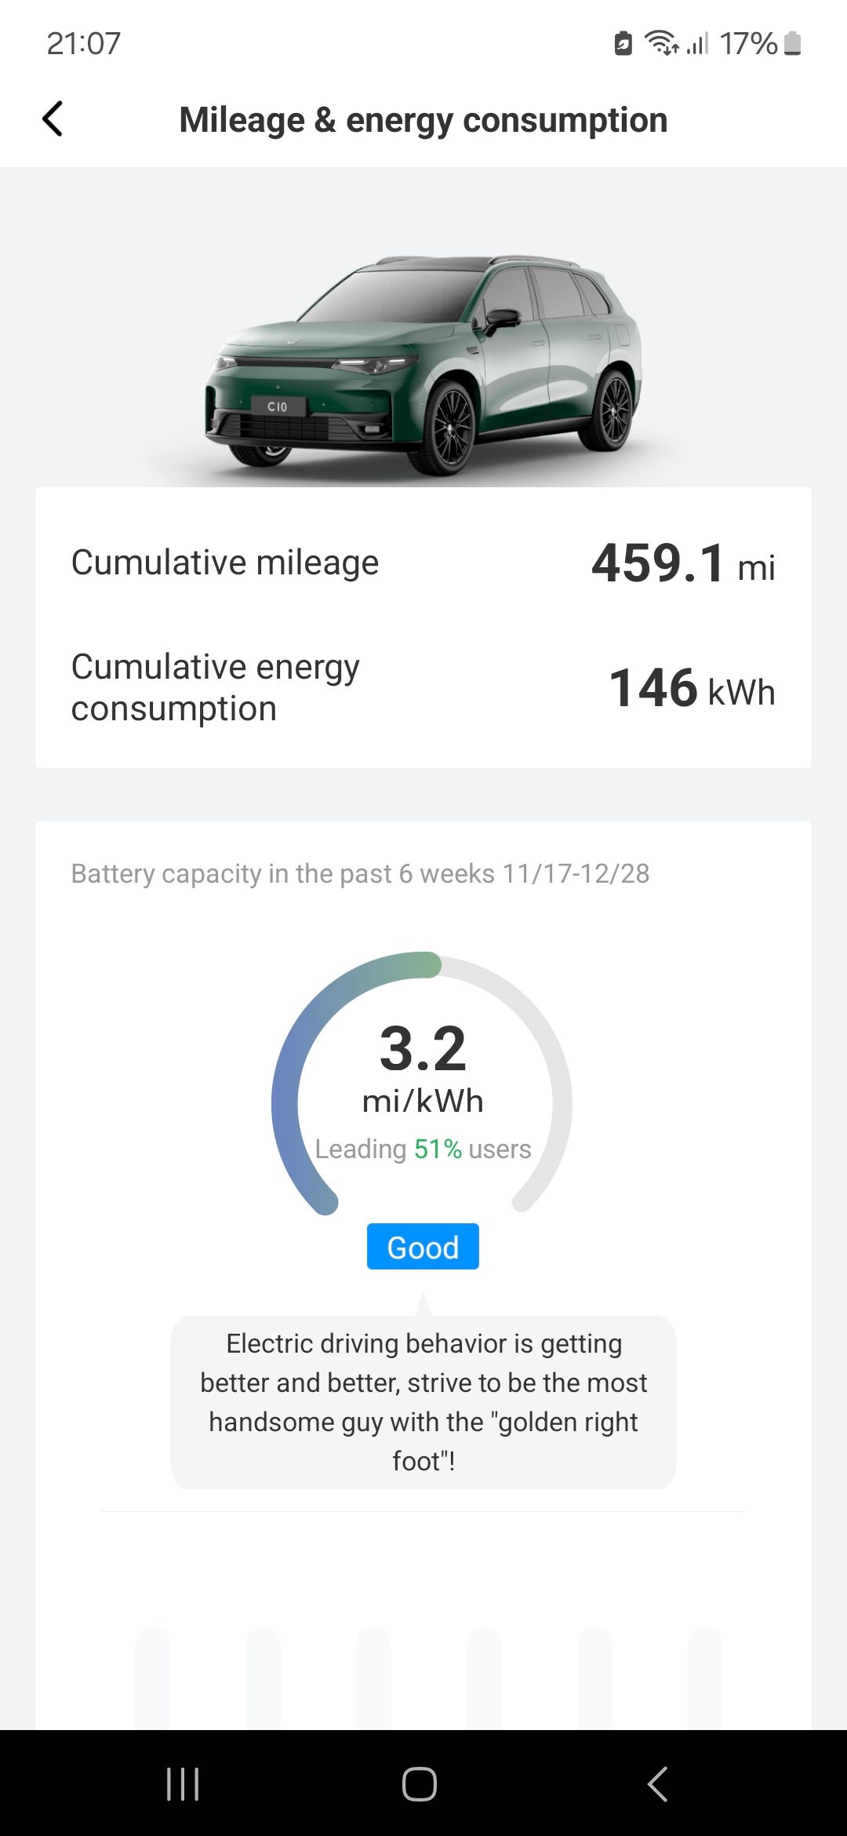This screenshot has height=1836, width=847.
Task: Tap the 146 kWh energy value
Action: point(692,689)
